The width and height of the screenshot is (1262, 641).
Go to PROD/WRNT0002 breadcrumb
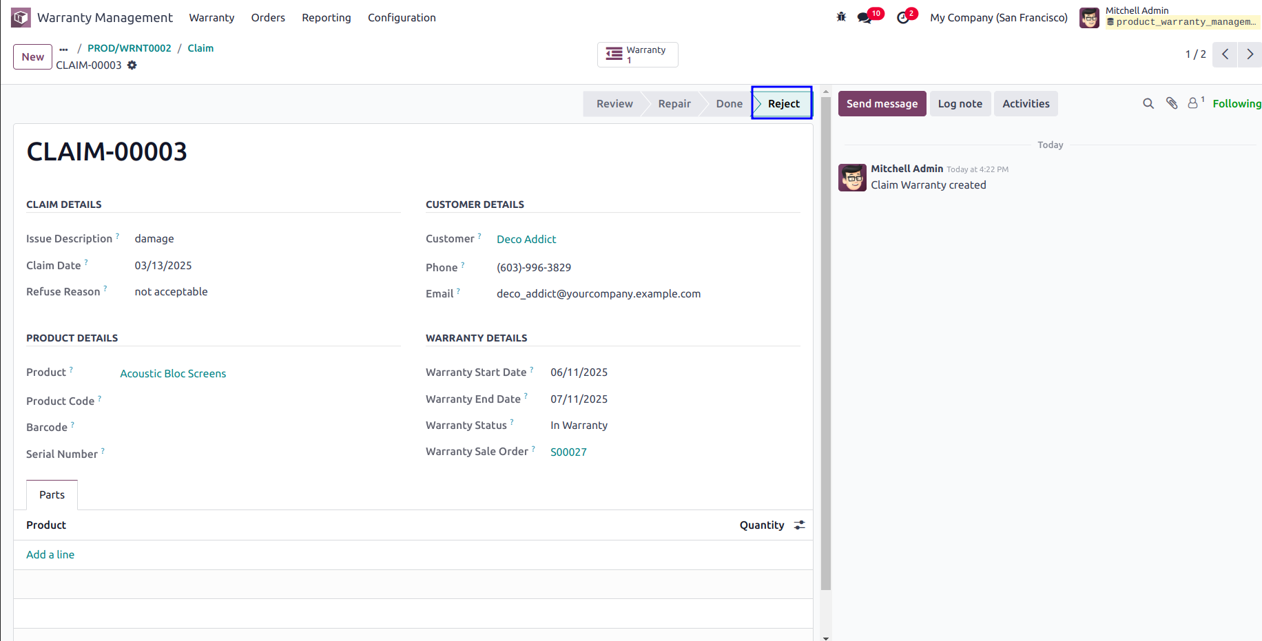tap(130, 48)
